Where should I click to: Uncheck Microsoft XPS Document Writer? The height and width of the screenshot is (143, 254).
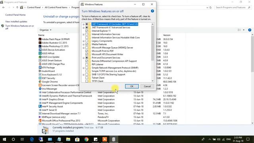coord(87,54)
